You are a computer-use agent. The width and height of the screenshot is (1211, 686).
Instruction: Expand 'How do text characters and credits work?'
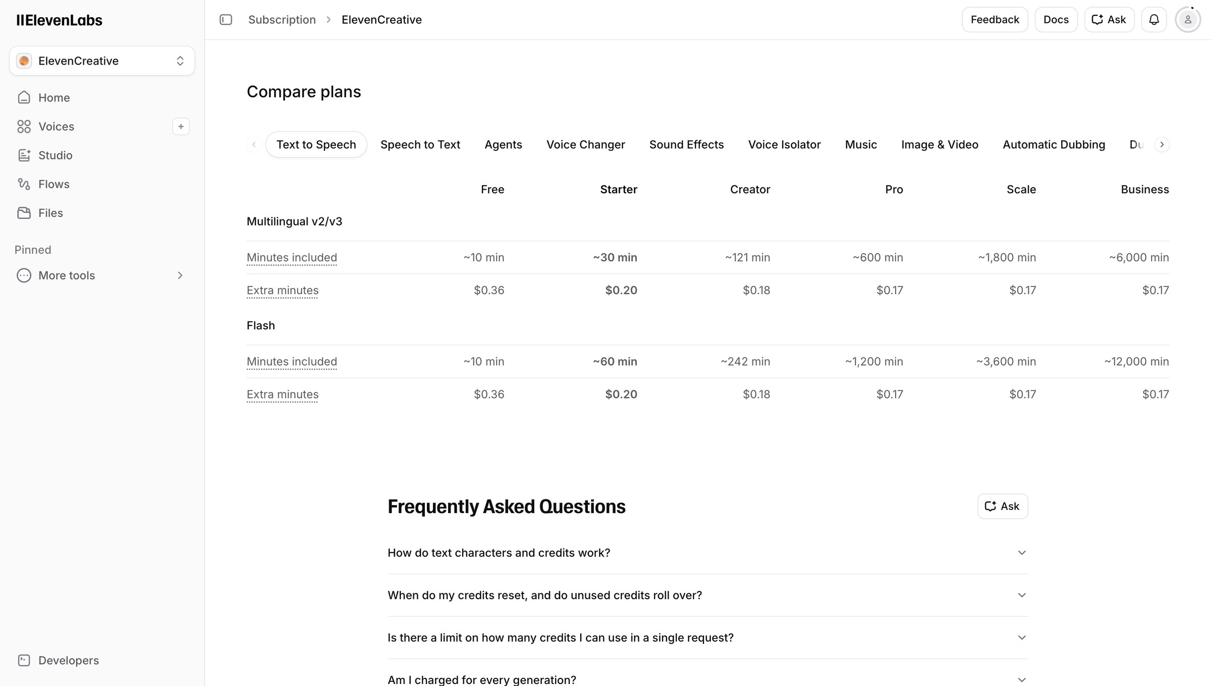point(707,553)
